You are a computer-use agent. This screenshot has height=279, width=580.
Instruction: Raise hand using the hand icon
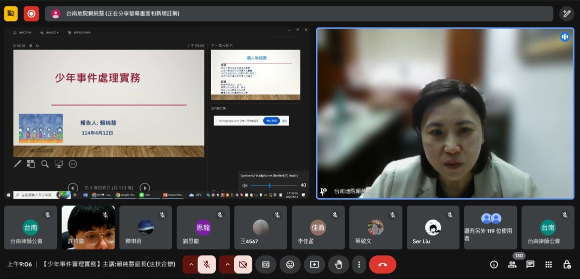coord(339,264)
